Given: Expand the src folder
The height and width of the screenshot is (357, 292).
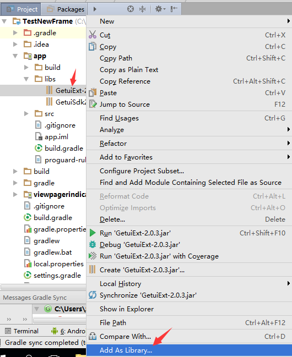Looking at the screenshot, I should pyautogui.click(x=26, y=114).
